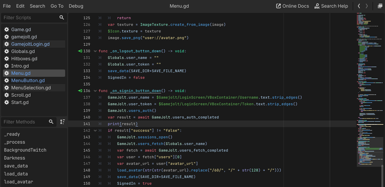Viewport: 385px width, 187px height.
Task: Click the Online Docs external link icon
Action: tap(278, 6)
